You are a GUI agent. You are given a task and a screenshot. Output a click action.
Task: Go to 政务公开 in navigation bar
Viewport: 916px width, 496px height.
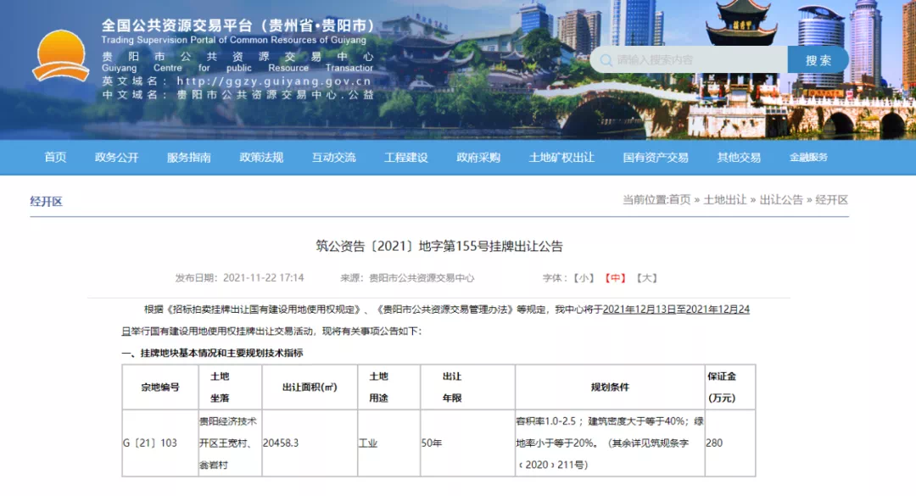click(x=116, y=158)
